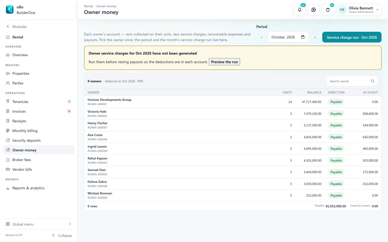
Task: Open Victoria Hale owner row
Action: [233, 114]
